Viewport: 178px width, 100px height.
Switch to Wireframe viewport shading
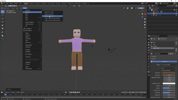point(138,8)
